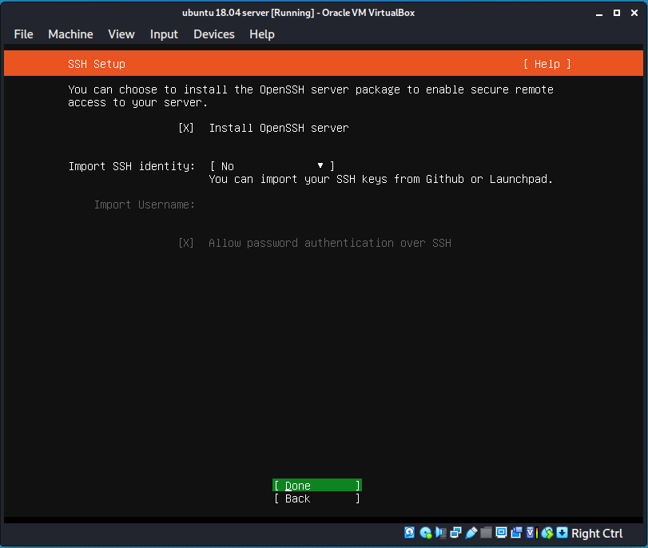This screenshot has width=648, height=548.
Task: Open the Machine menu
Action: [x=70, y=34]
